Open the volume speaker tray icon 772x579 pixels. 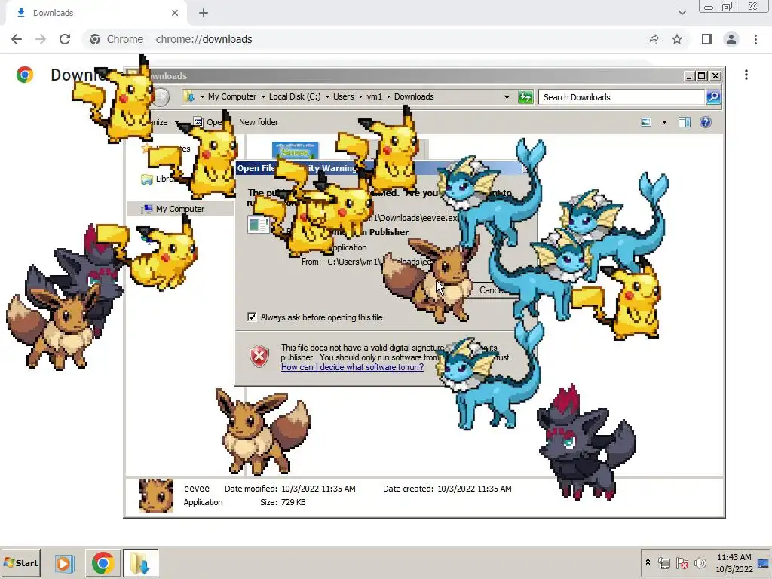click(x=700, y=562)
